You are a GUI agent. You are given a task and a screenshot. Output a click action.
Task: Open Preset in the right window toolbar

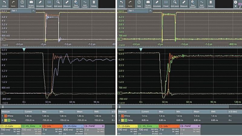point(166,4)
